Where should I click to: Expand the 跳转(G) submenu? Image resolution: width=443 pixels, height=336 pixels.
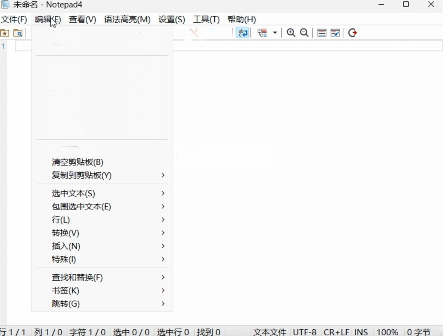coord(102,304)
